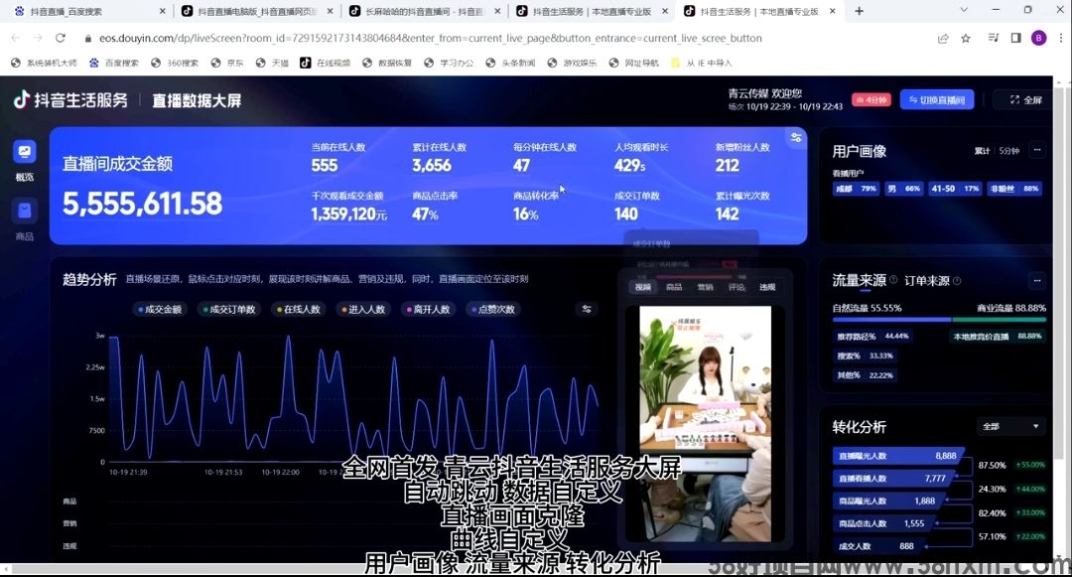Switch to 长麻哈哈的抖音直播间 browser tab
The image size is (1072, 577).
tap(423, 11)
